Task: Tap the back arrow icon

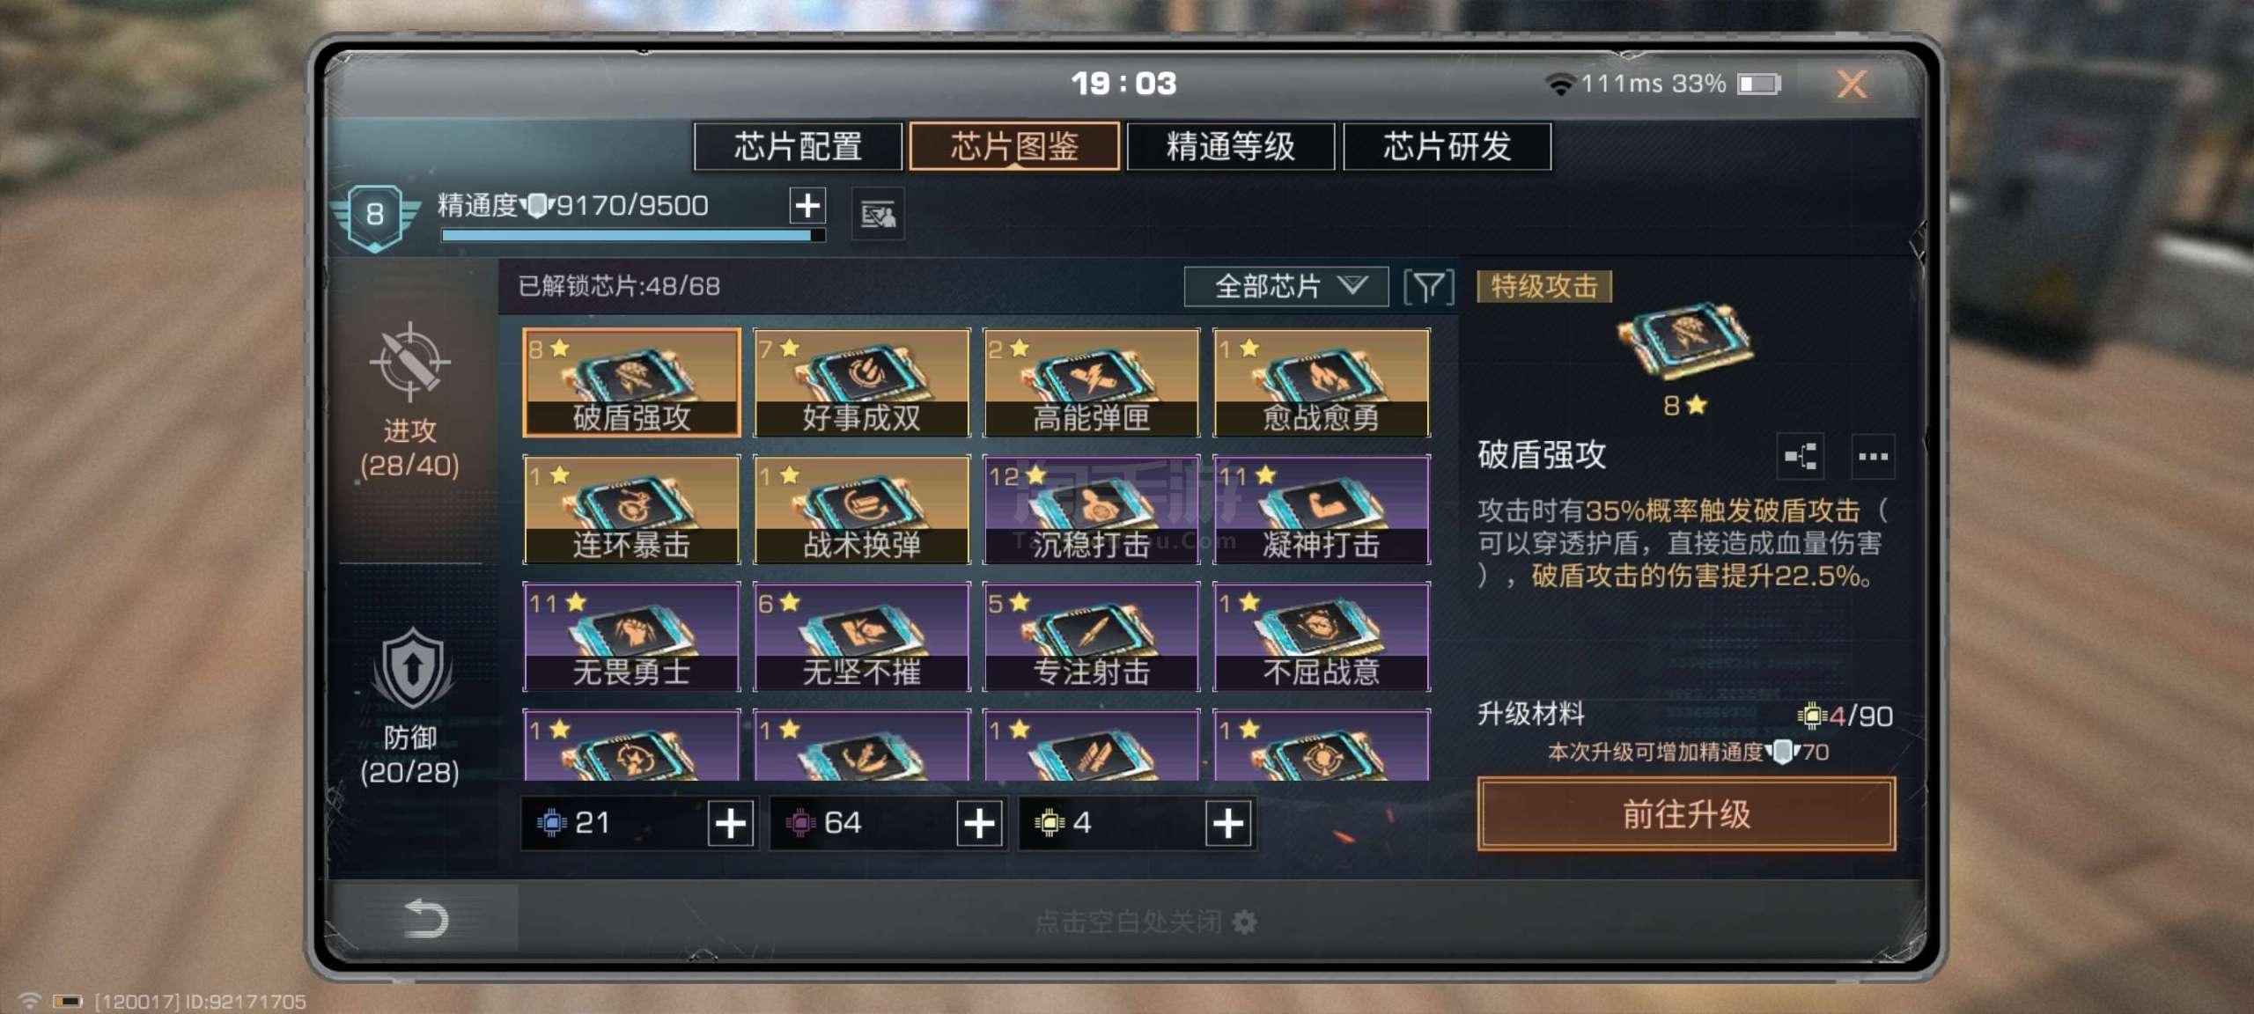Action: (426, 918)
